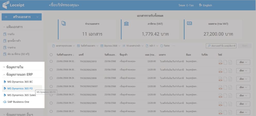Sort by เลขที่ column header

point(81,55)
